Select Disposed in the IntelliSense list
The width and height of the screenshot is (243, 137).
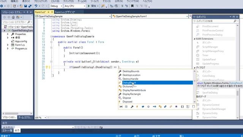pyautogui.click(x=156, y=102)
